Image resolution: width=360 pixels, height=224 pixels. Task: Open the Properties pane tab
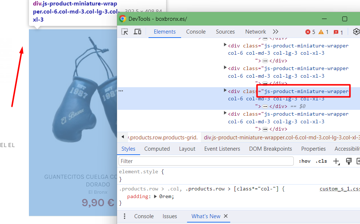314,149
